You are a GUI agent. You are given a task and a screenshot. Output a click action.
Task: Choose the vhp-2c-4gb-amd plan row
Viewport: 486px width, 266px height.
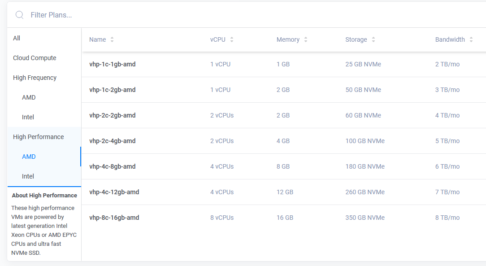112,141
